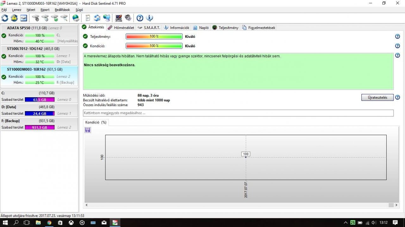This screenshot has height=227, width=405.
Task: Select the F: [Backup] partition entry
Action: tap(39, 124)
